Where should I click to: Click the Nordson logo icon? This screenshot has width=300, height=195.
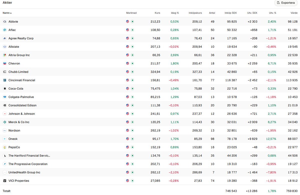[5, 130]
